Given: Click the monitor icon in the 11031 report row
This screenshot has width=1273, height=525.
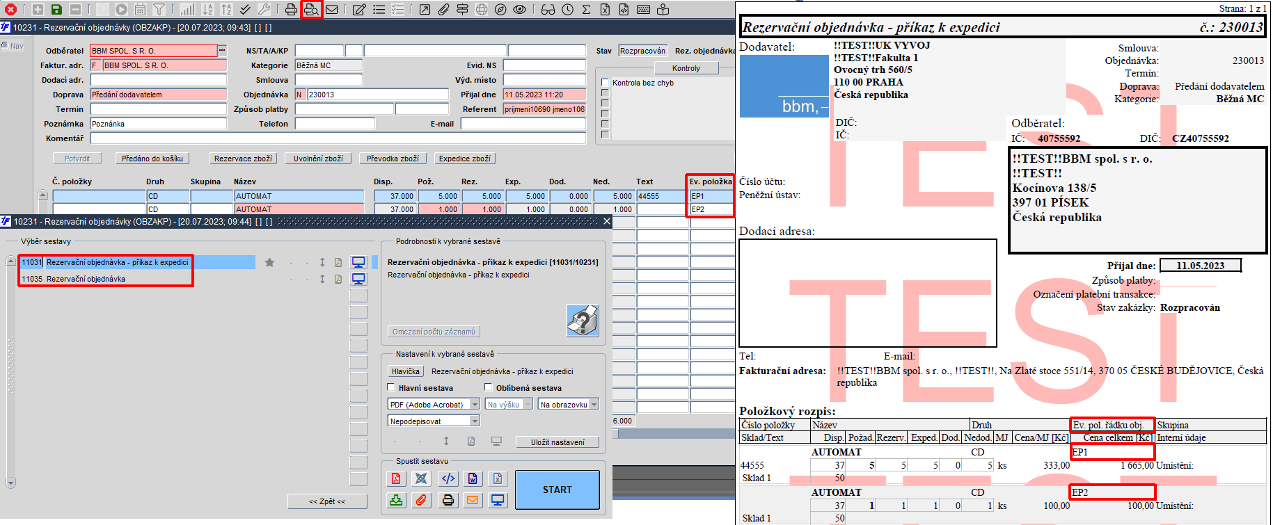Looking at the screenshot, I should point(358,262).
